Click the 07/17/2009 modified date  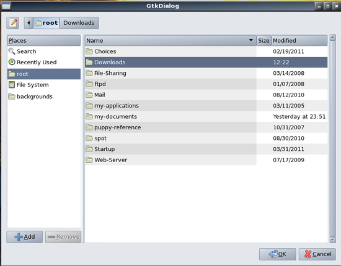(x=288, y=160)
